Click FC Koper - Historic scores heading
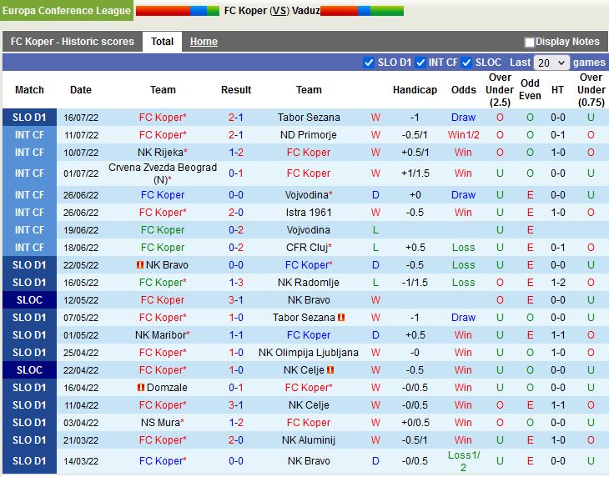Viewport: 609px width, 477px height. (x=73, y=42)
